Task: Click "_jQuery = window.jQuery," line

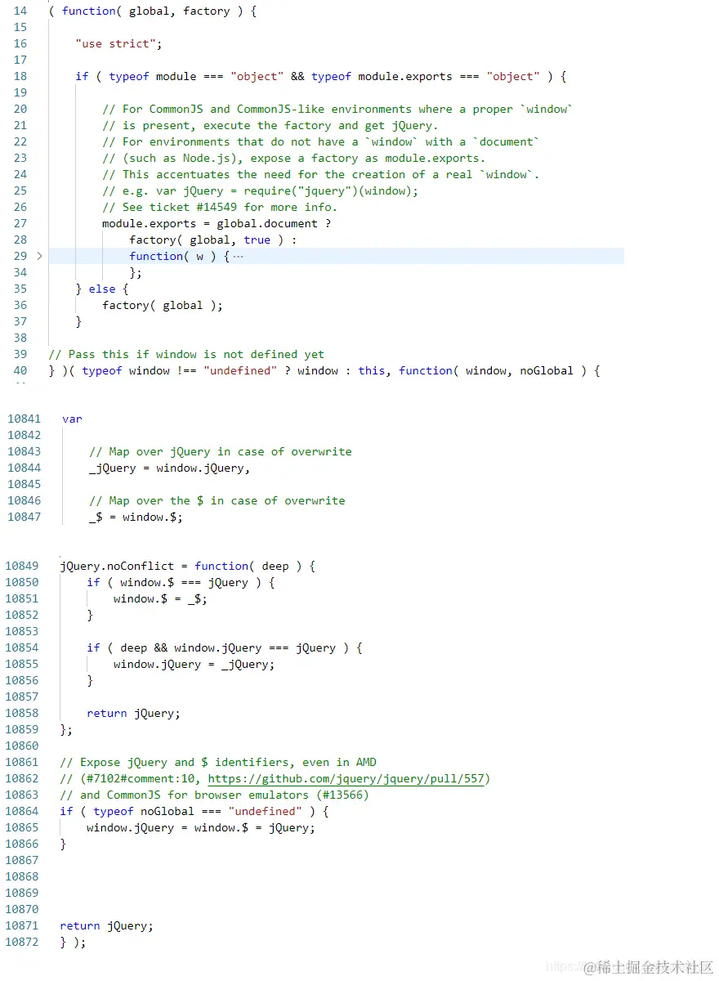Action: pyautogui.click(x=169, y=468)
